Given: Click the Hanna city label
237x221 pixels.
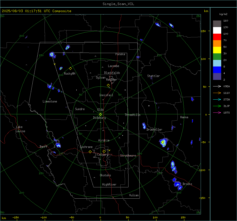Looking at the screenshot, I should pyautogui.click(x=184, y=117).
